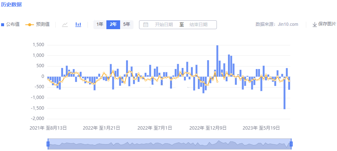Select the 2年 time range
Image resolution: width=337 pixels, height=151 pixels.
113,24
